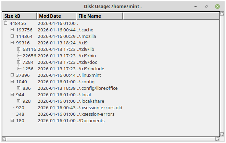The width and height of the screenshot is (226, 143).
Task: Collapse the ./.local directory node
Action: tap(12, 95)
